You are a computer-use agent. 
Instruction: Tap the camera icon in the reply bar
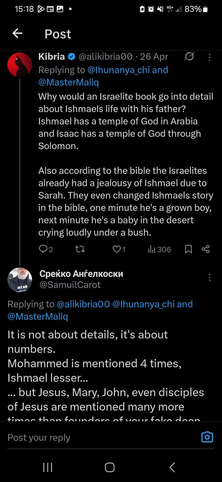(x=207, y=437)
